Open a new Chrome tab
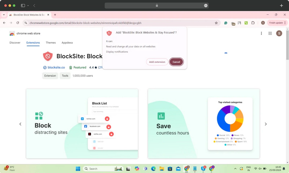 tap(55, 15)
